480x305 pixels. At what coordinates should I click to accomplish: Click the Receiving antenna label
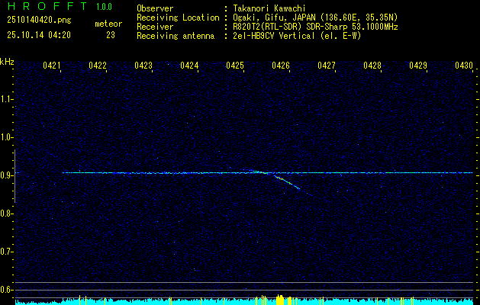[176, 36]
